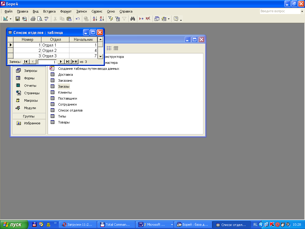
Task: Click the new record navigation button
Action: (75, 61)
